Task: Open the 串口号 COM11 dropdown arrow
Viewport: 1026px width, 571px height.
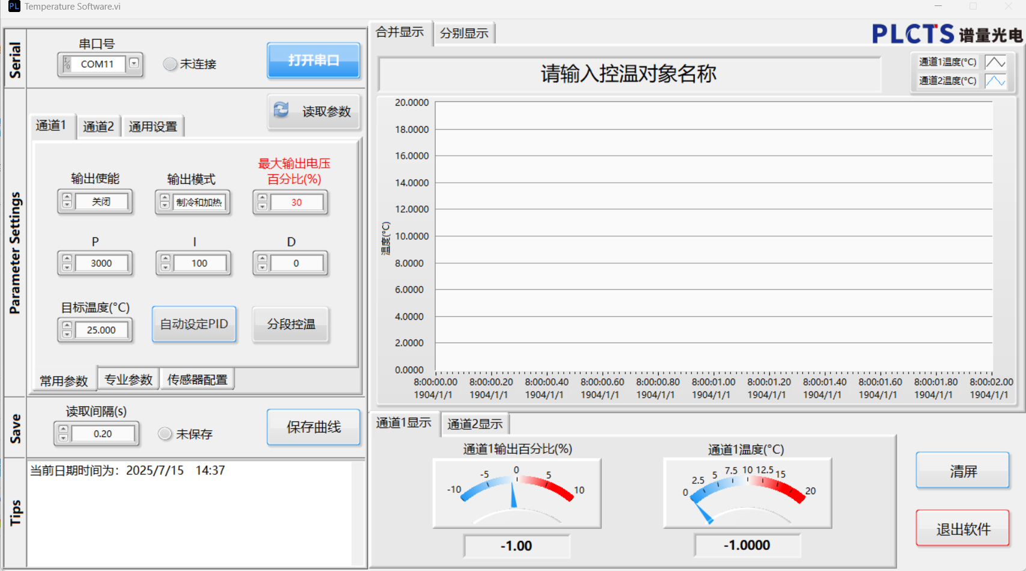Action: pyautogui.click(x=134, y=64)
